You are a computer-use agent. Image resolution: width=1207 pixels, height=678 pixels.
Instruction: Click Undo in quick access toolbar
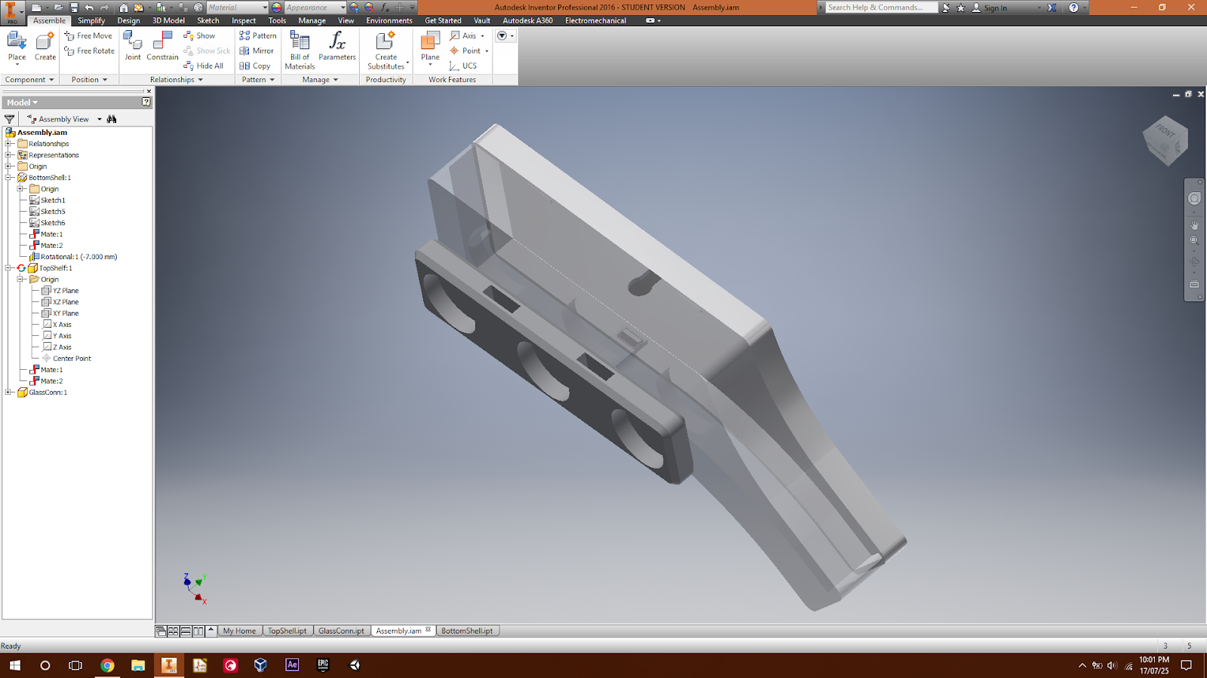pyautogui.click(x=89, y=8)
